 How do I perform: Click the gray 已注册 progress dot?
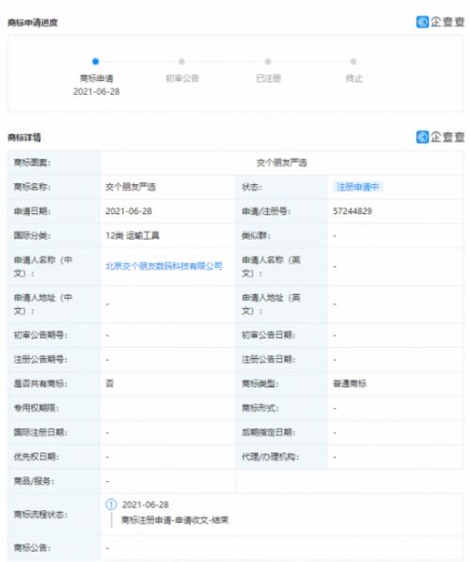[268, 62]
